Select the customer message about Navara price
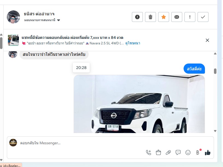The image size is (223, 167). pos(54,54)
